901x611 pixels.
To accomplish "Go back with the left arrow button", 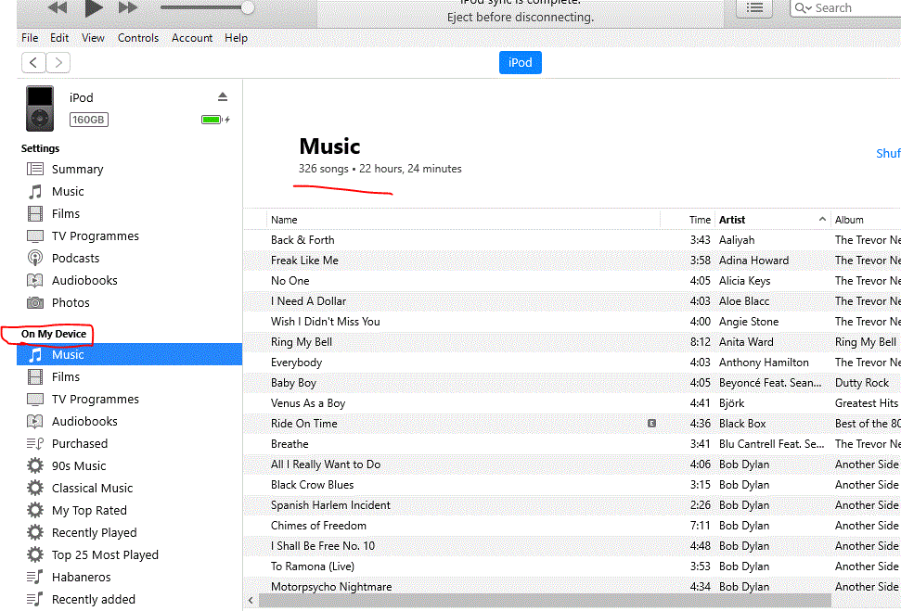I will tap(34, 63).
